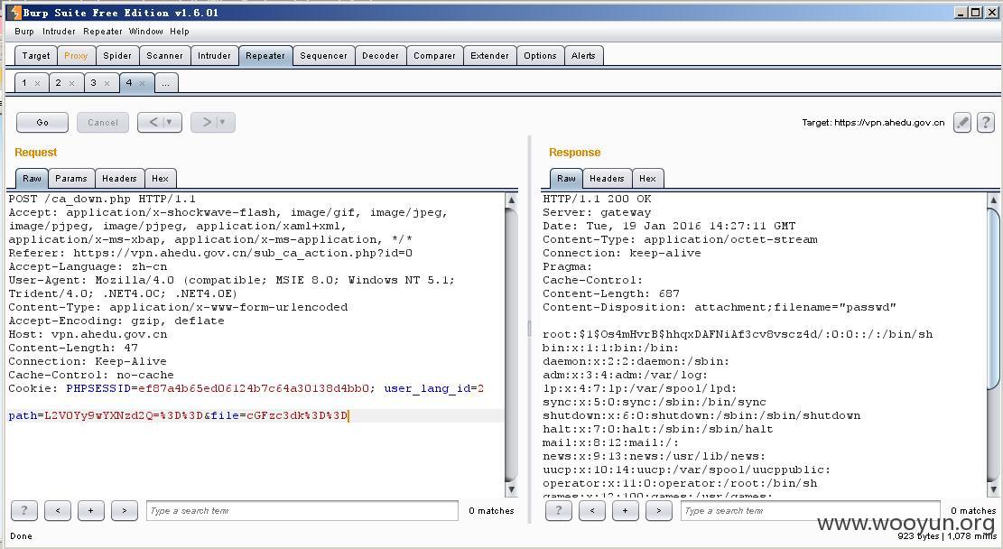This screenshot has height=549, width=1003.
Task: Open the Intruder menu
Action: 59,32
